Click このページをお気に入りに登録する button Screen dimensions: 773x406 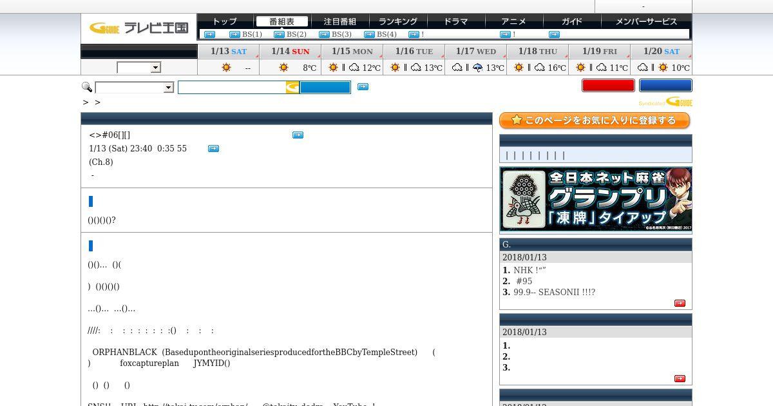click(x=595, y=121)
